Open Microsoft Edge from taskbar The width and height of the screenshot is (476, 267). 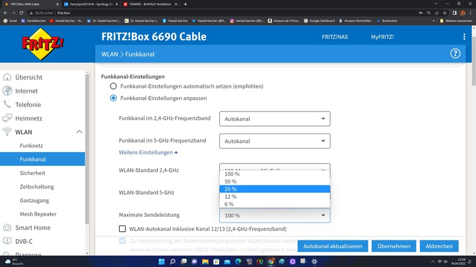[238, 262]
